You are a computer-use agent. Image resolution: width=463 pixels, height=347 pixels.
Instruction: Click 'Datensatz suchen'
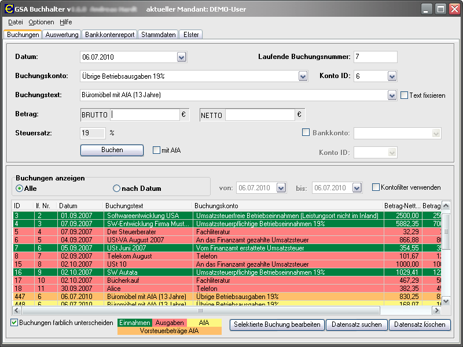[356, 324]
